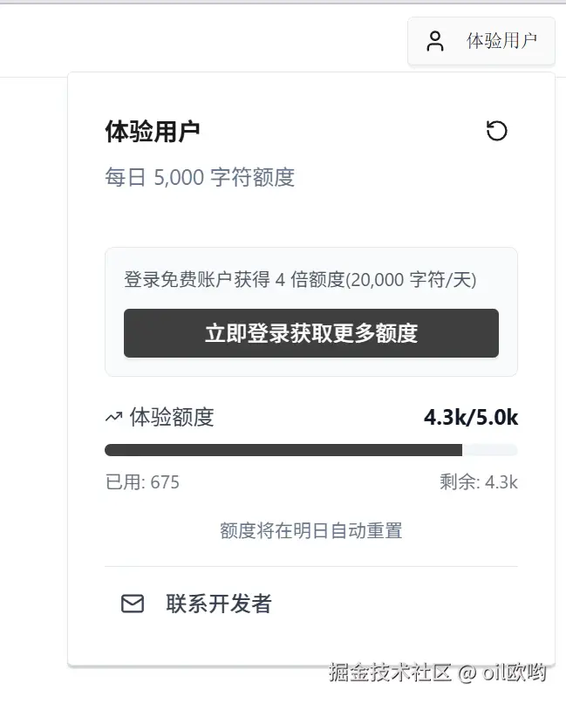
Task: Click the refresh quota icon
Action: point(496,131)
